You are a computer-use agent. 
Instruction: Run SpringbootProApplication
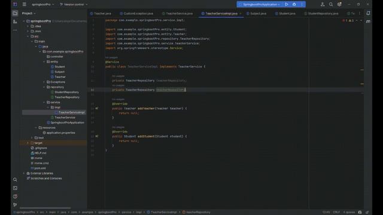click(287, 4)
